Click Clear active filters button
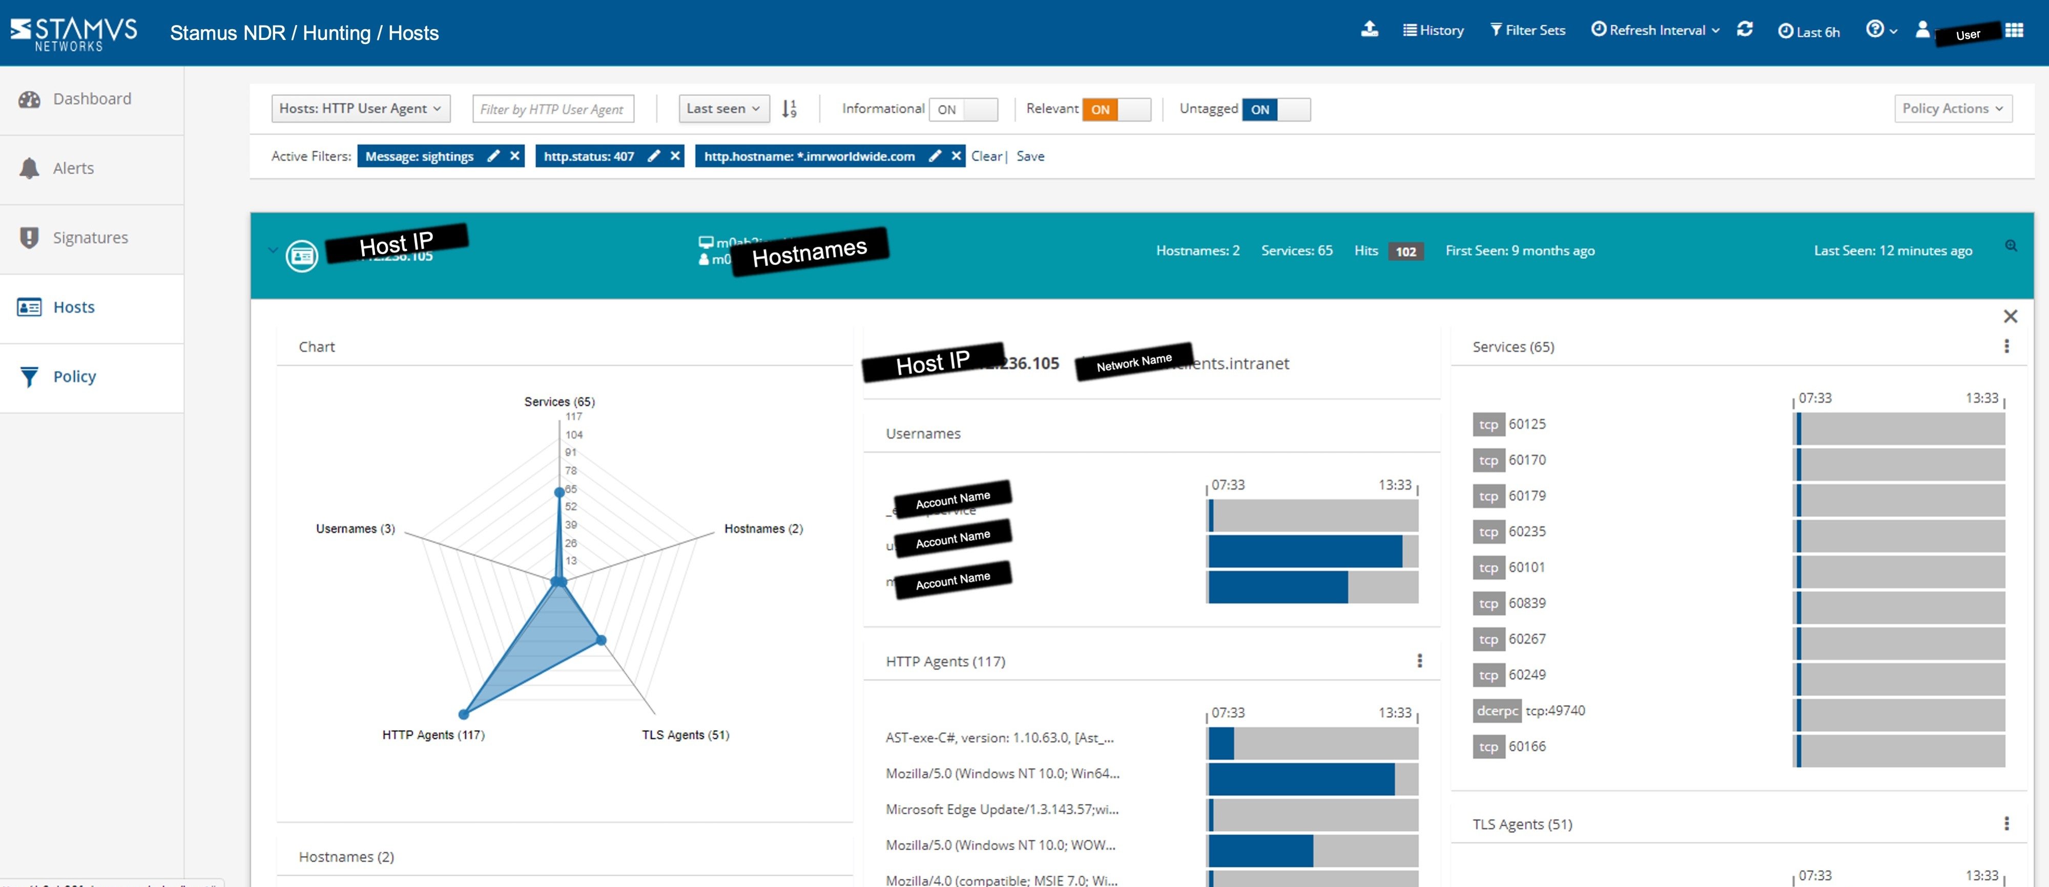This screenshot has height=887, width=2049. tap(985, 155)
